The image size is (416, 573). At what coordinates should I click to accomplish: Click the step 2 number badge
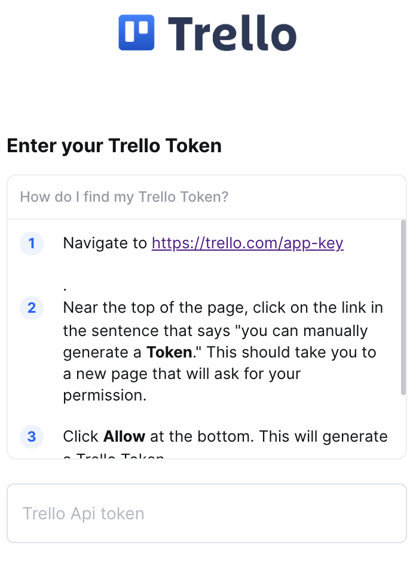32,308
